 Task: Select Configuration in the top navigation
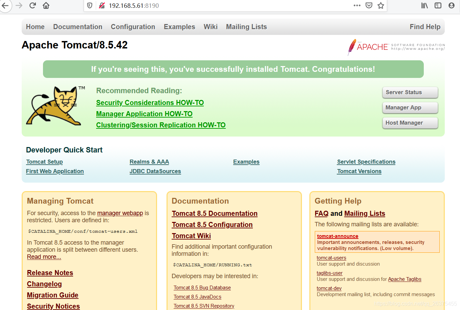tap(133, 27)
